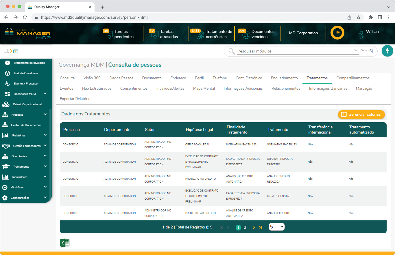Click the orange 120 timer circle
The image size is (395, 255).
tap(337, 33)
